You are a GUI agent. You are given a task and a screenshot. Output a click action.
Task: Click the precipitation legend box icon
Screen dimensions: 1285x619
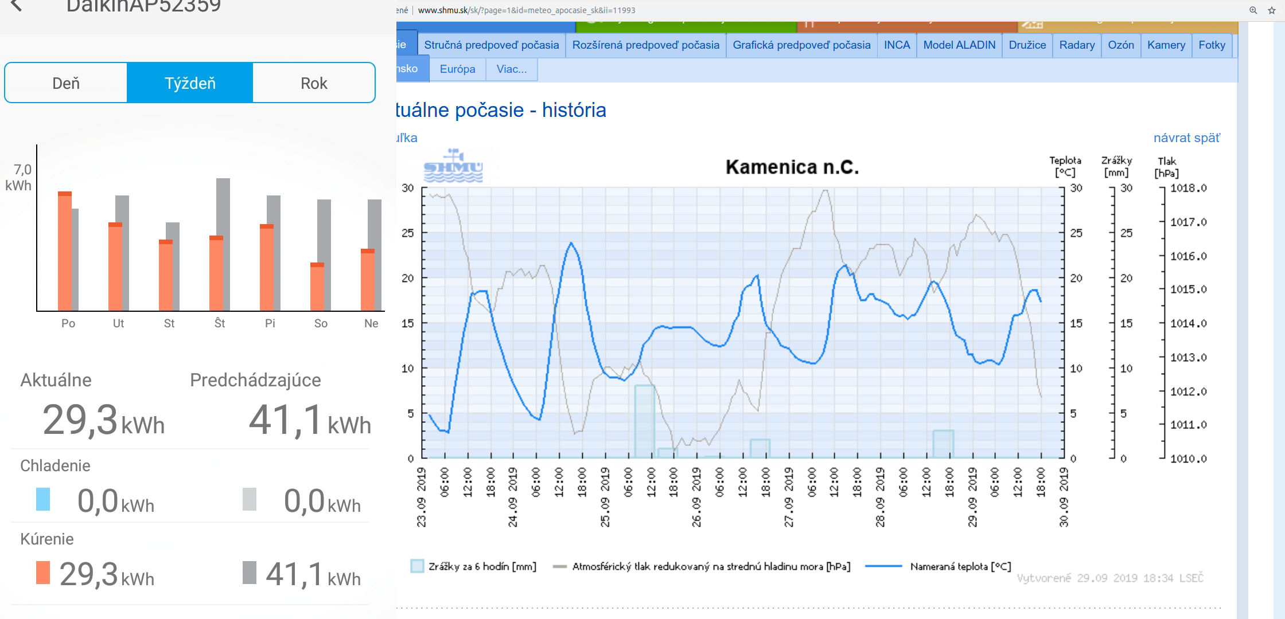[417, 566]
